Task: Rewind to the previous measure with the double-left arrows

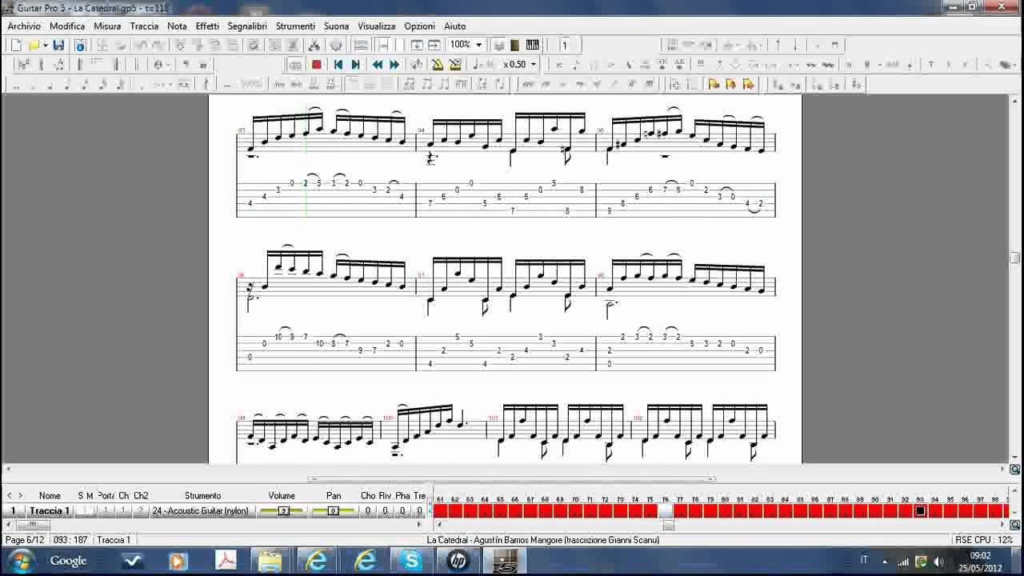Action: coord(378,65)
